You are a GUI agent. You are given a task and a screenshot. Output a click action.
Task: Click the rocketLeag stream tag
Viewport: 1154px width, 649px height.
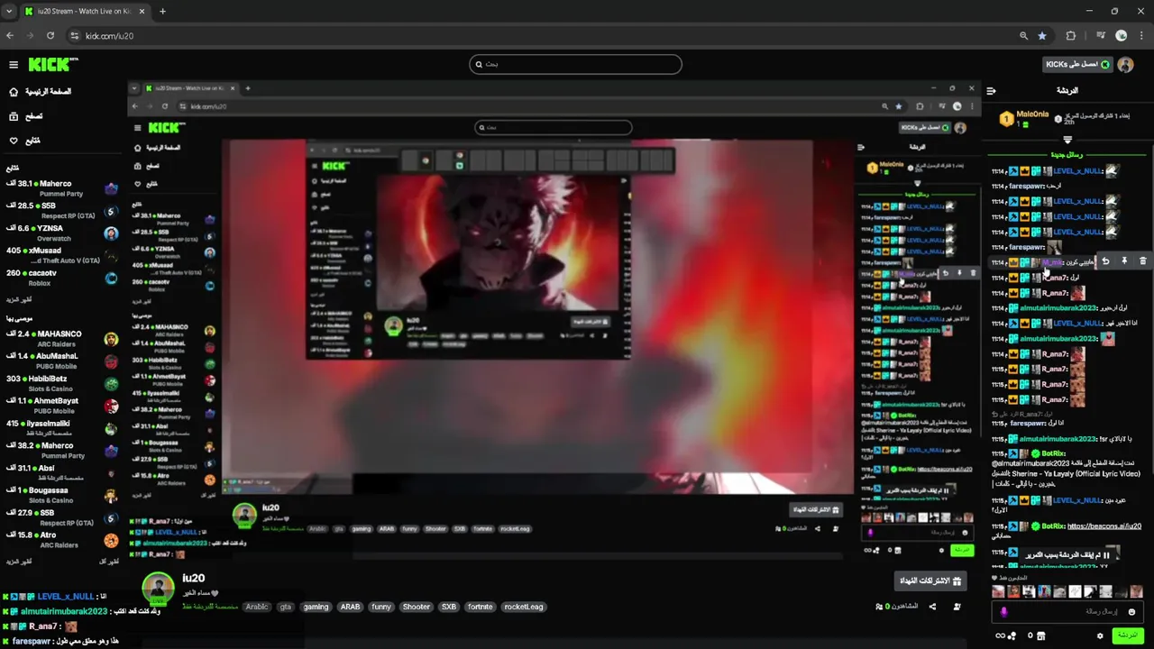tap(524, 607)
